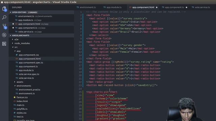The height and width of the screenshot is (121, 216).
Task: Click the HTML icon beside index.html
Action: pyautogui.click(x=15, y=101)
